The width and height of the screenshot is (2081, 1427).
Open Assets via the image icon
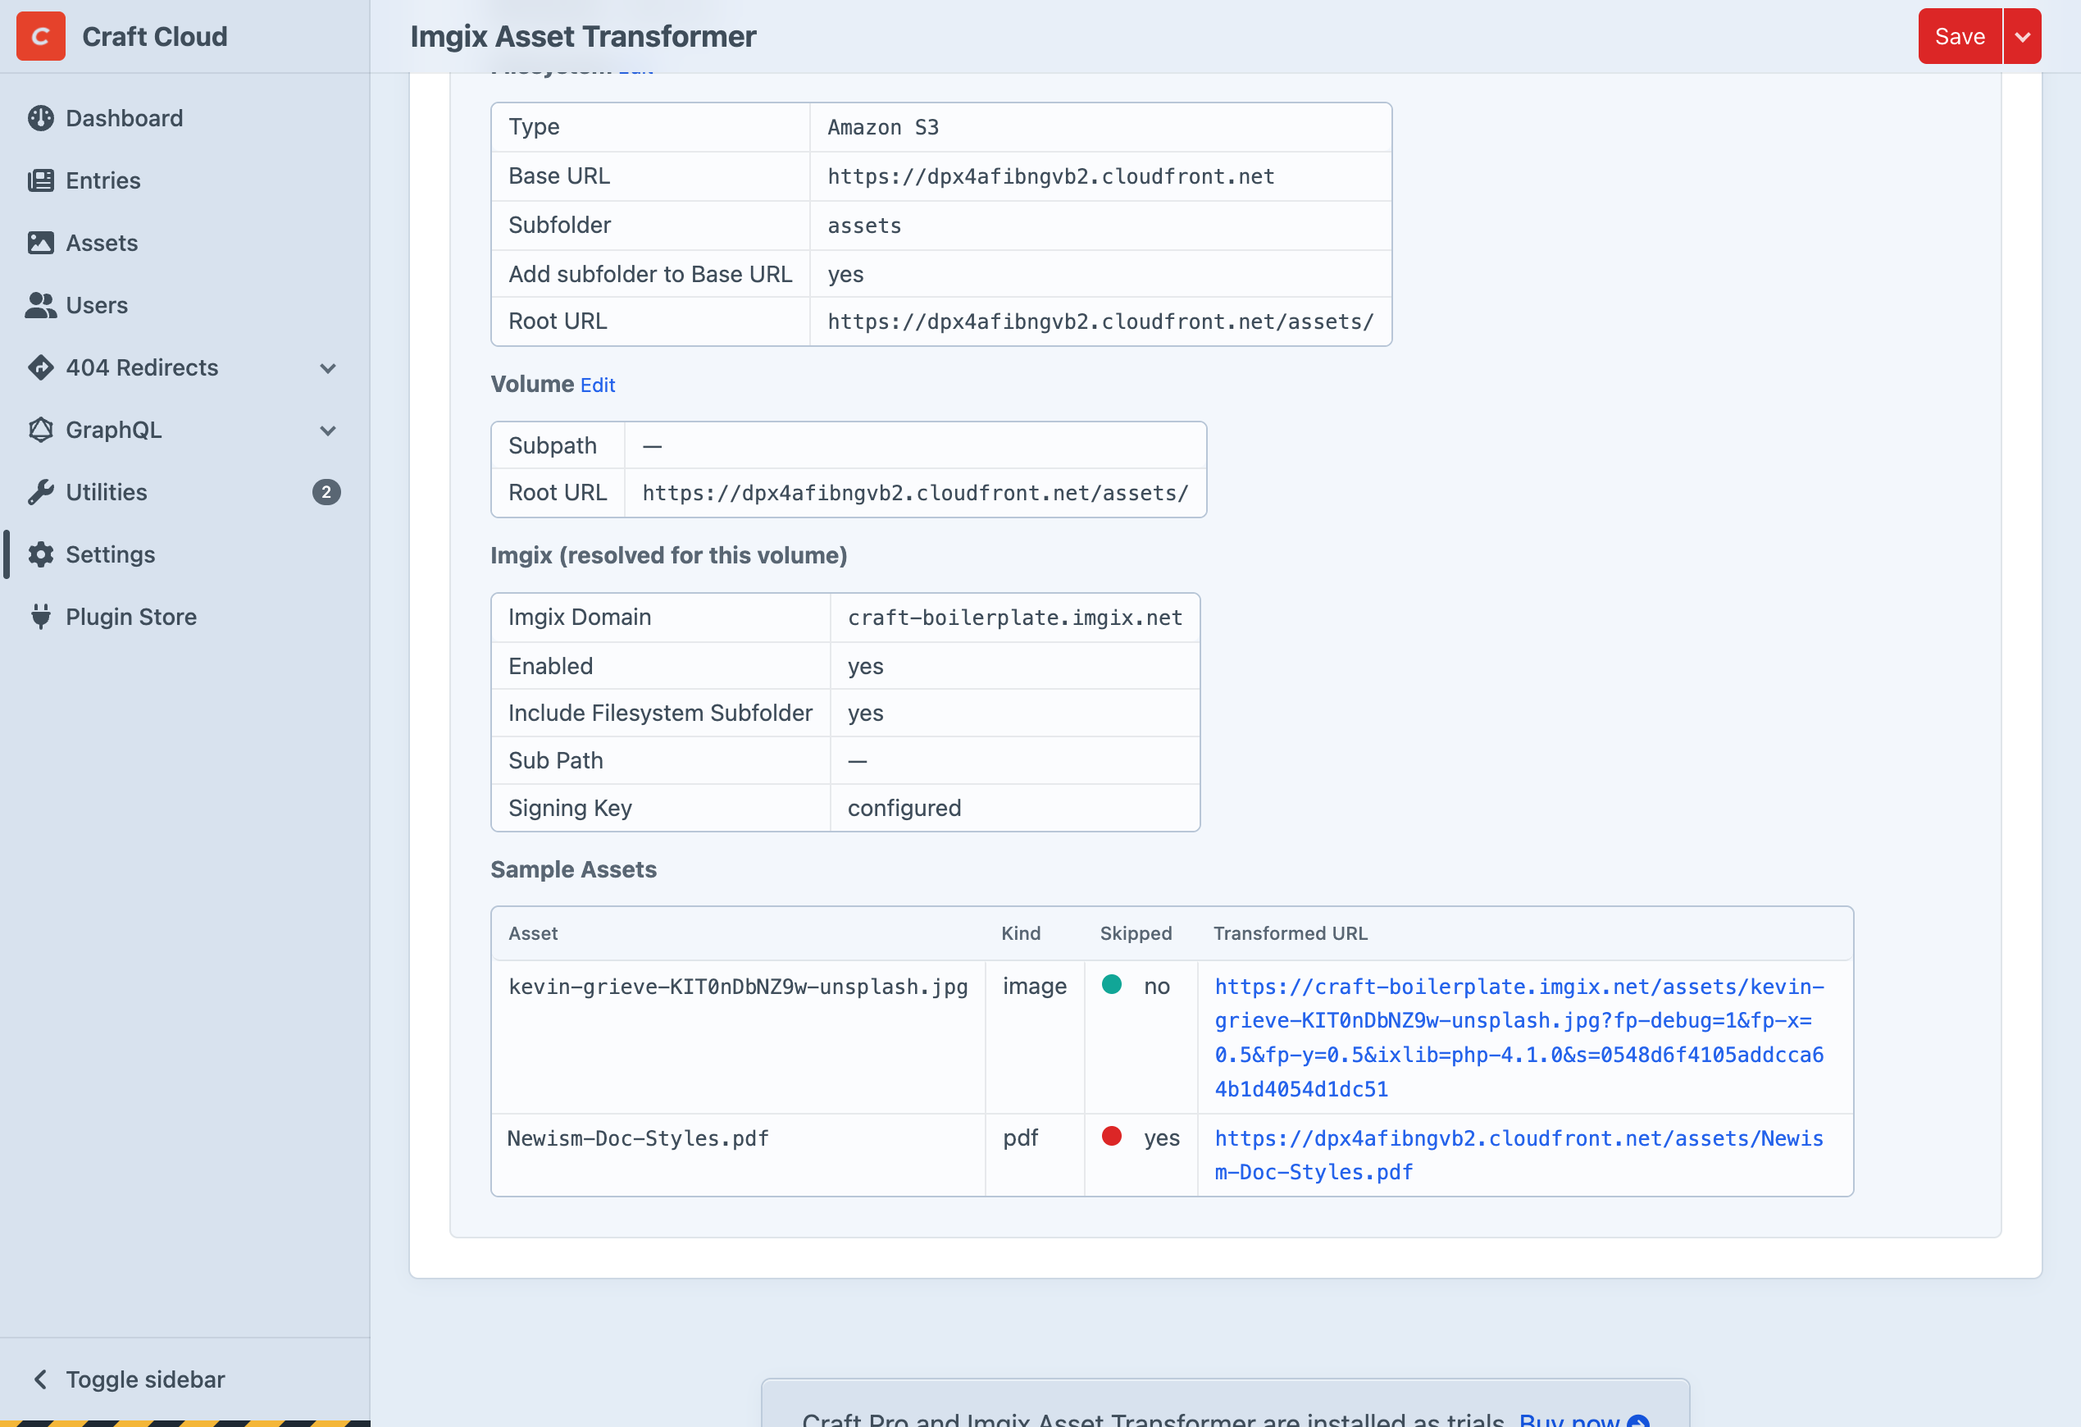41,242
